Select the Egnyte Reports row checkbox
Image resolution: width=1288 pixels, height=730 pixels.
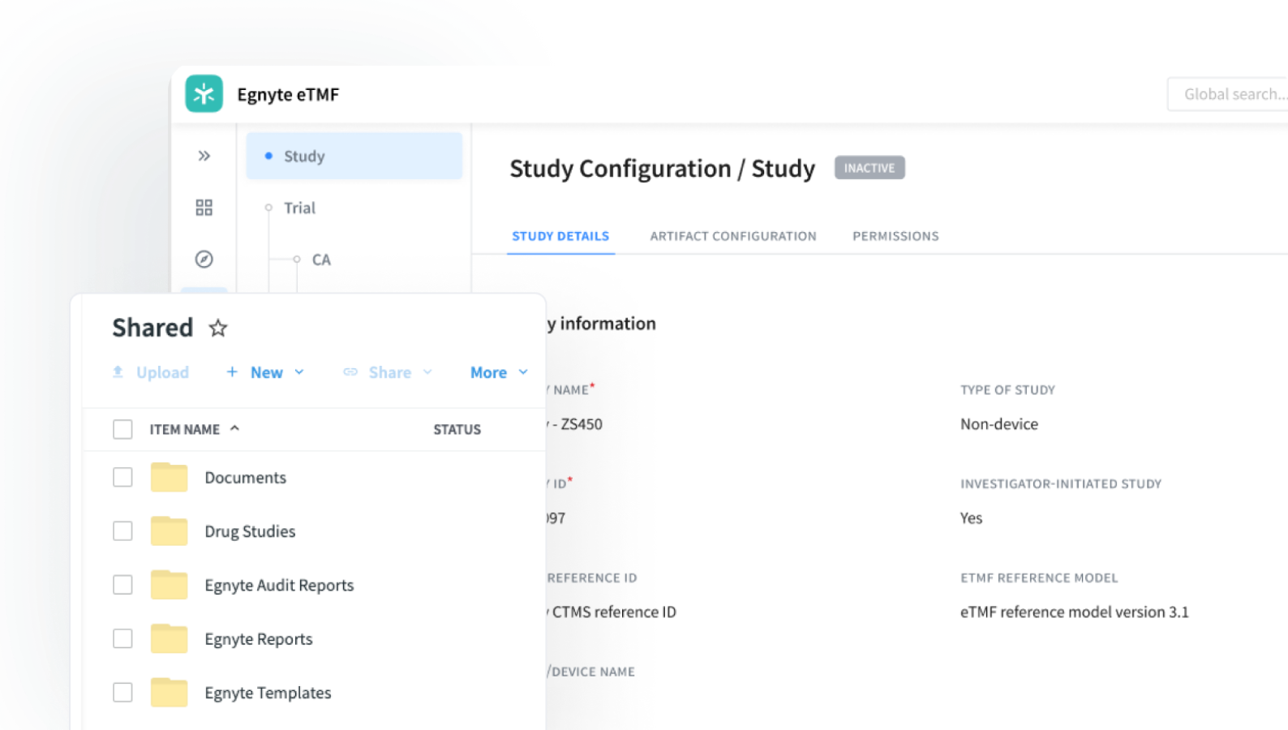click(122, 639)
